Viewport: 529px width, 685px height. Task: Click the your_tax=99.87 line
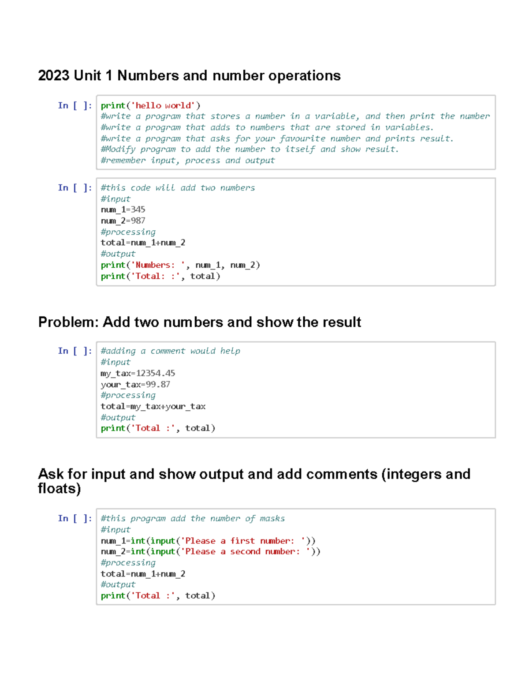135,384
